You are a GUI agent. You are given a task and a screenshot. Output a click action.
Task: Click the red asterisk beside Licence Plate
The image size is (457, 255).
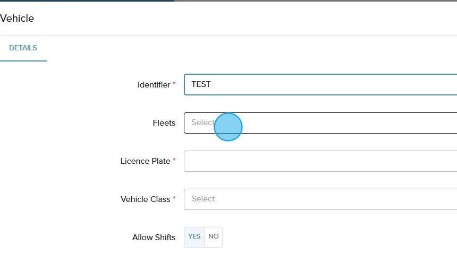[x=174, y=160]
